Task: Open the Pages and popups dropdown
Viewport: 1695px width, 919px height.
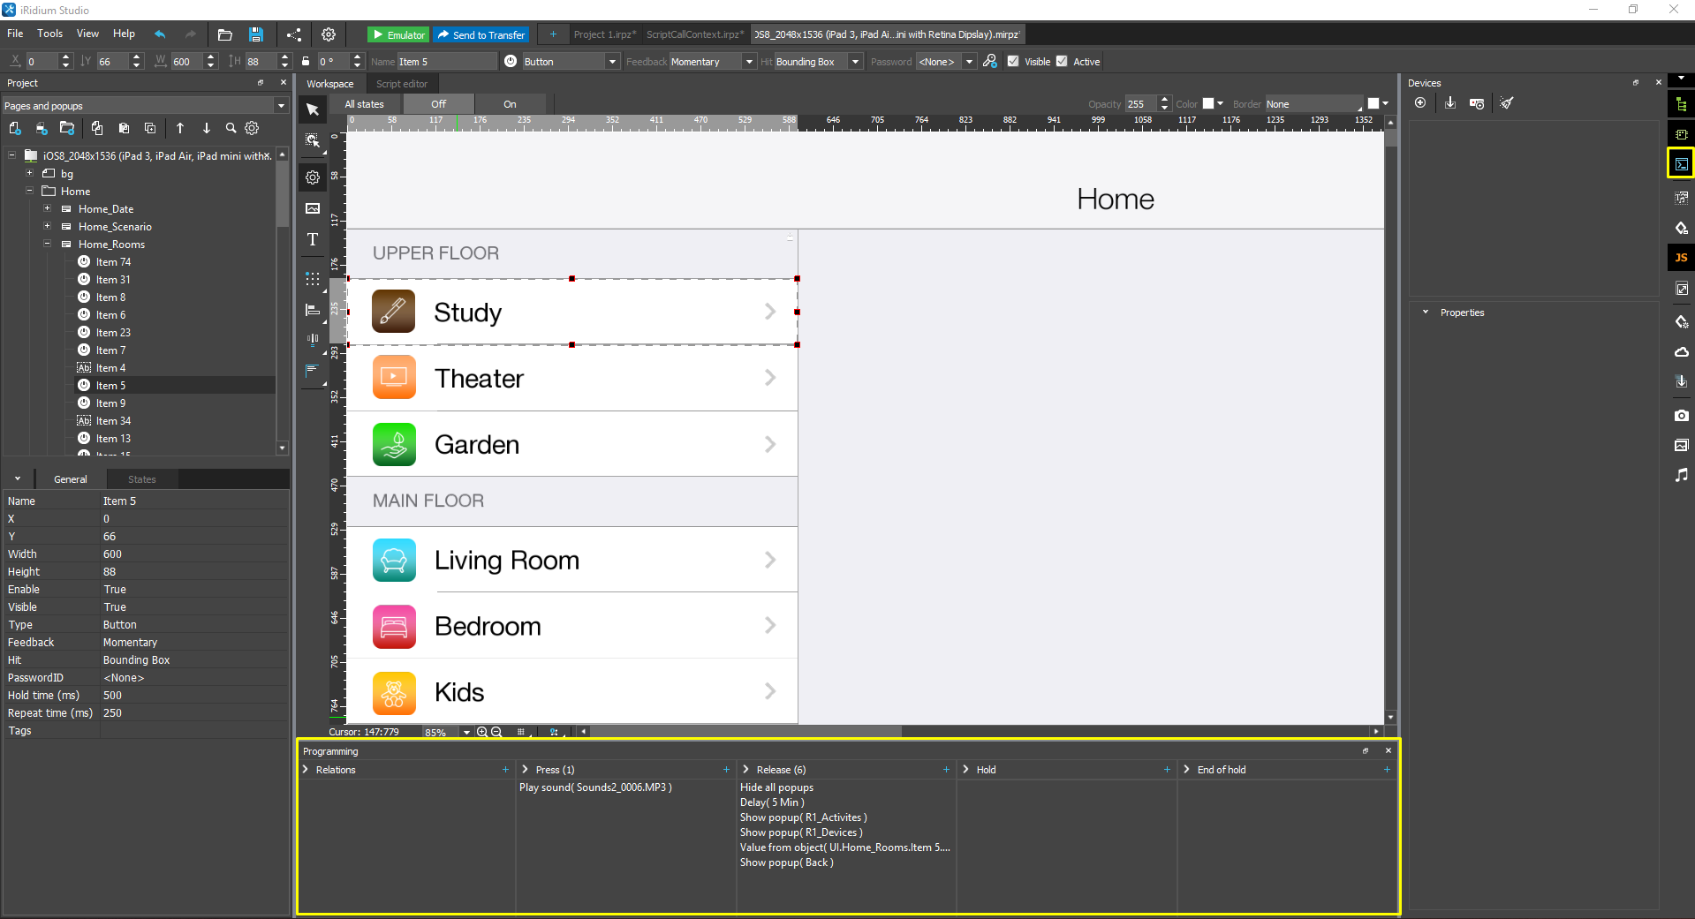Action: (x=281, y=106)
